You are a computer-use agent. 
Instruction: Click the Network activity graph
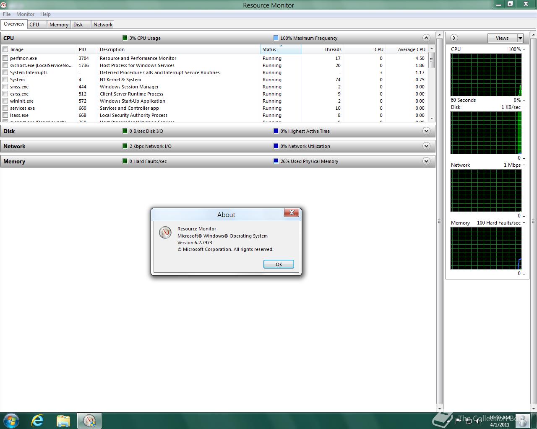486,191
